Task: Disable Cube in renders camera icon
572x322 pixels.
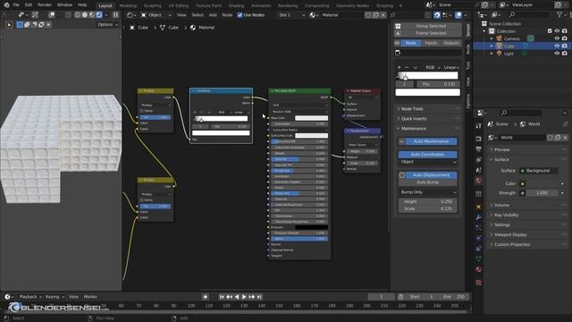Action: (565, 46)
